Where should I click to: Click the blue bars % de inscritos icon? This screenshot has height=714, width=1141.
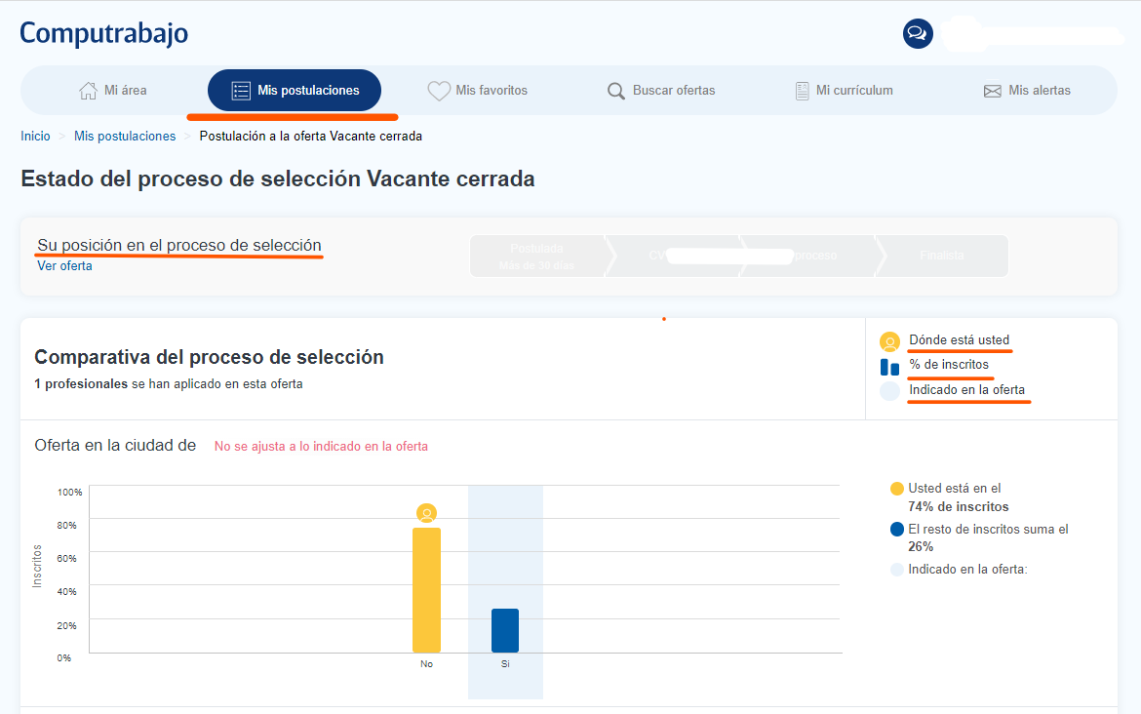click(x=889, y=367)
